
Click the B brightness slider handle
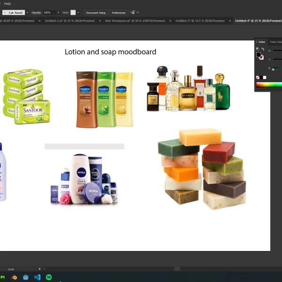pyautogui.click(x=273, y=70)
